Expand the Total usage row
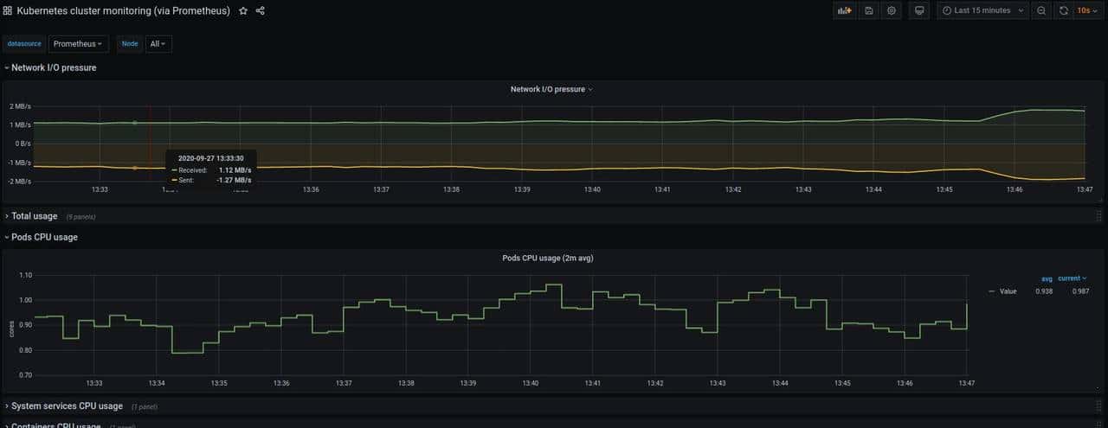The image size is (1108, 428). tap(34, 216)
